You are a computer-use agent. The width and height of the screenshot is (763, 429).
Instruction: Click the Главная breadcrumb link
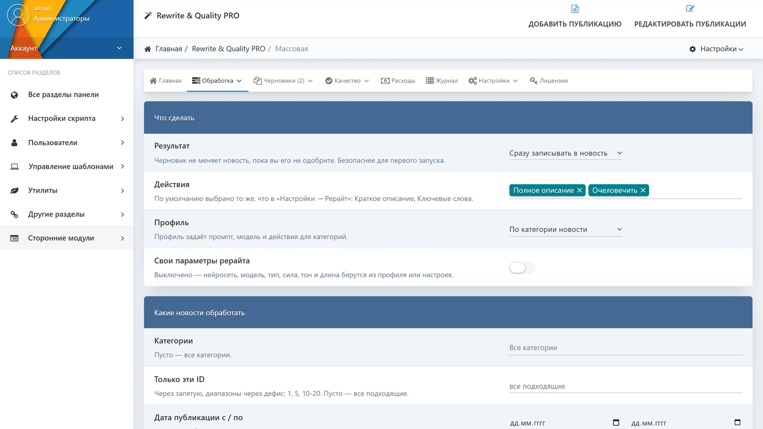[169, 49]
